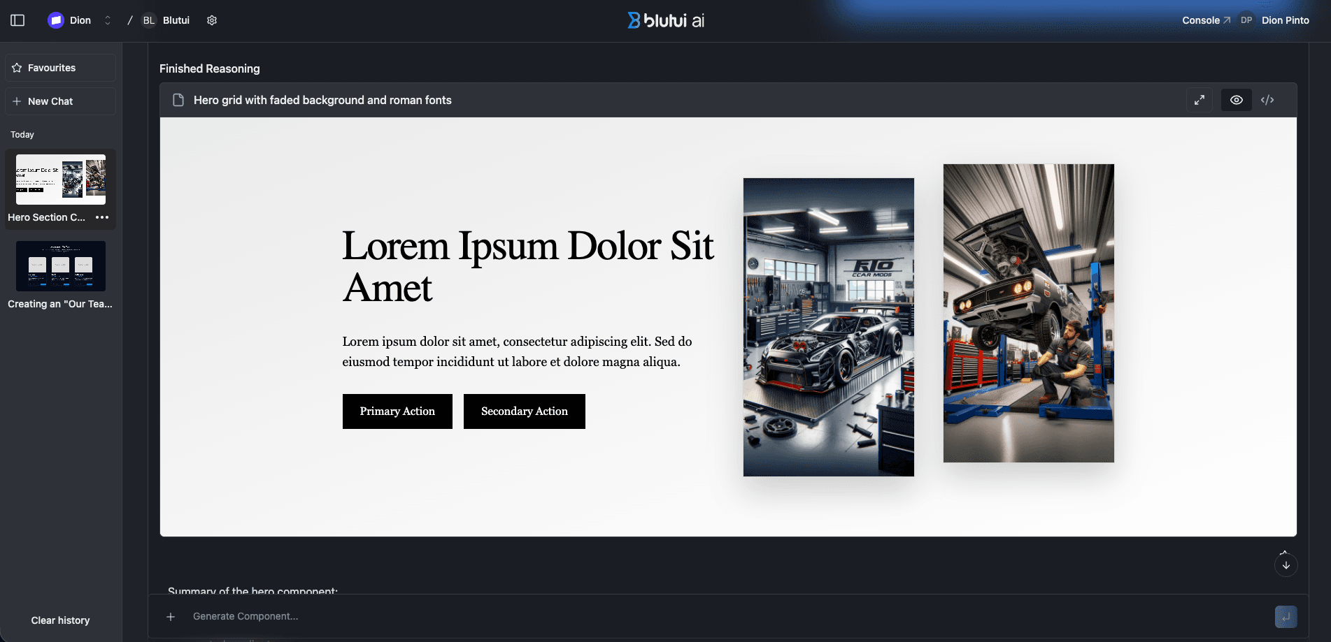Start a New Chat

click(x=60, y=101)
